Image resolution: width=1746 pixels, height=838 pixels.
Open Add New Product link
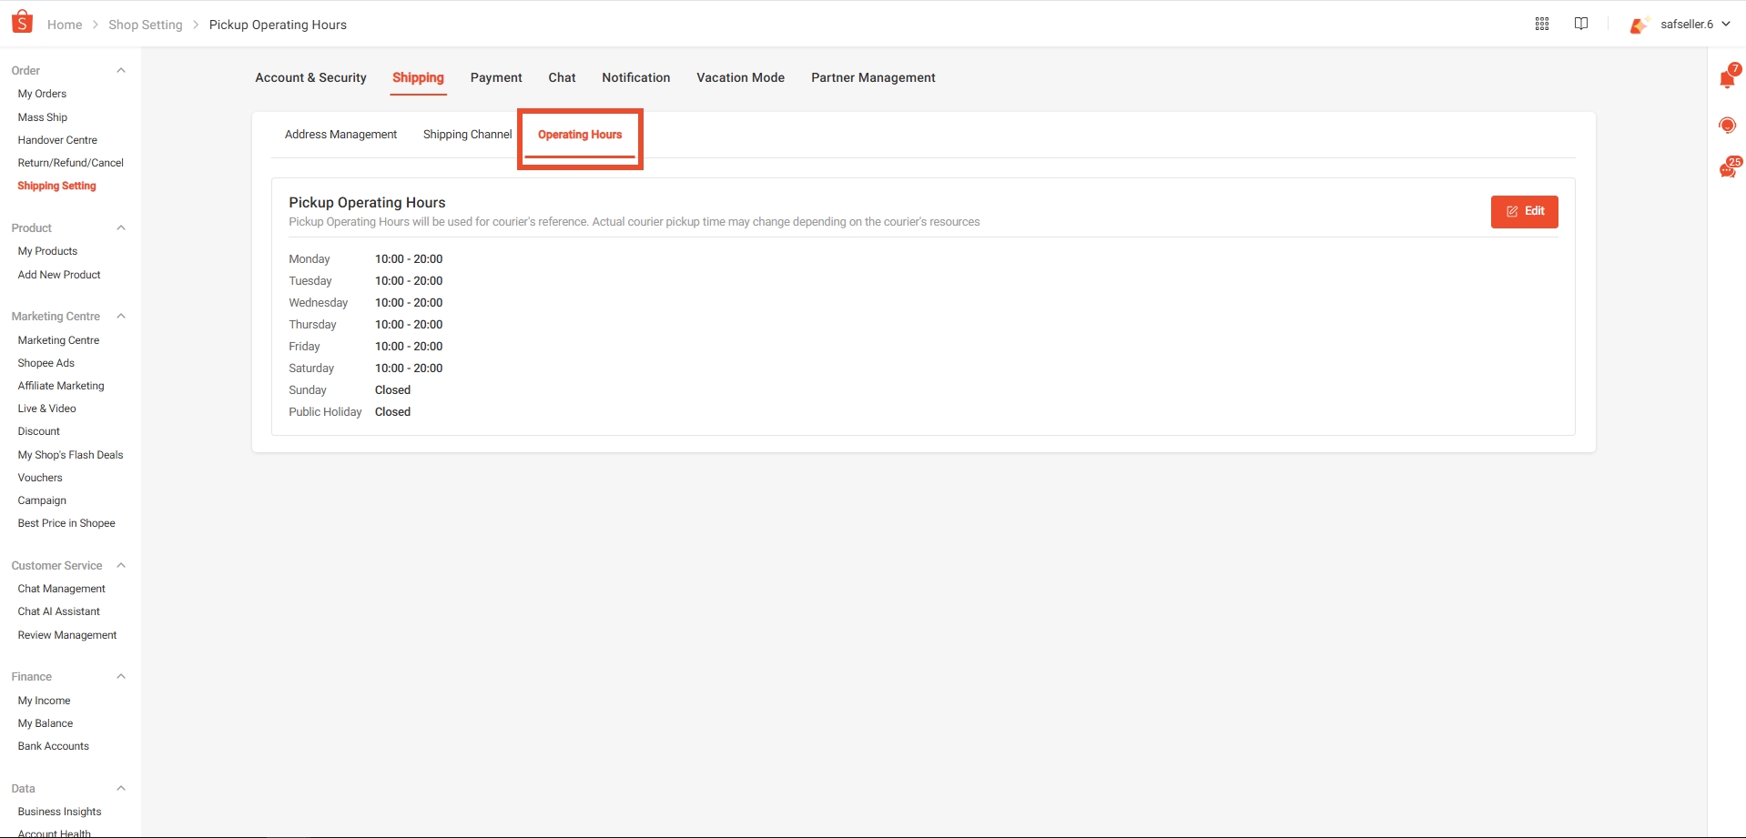tap(59, 275)
